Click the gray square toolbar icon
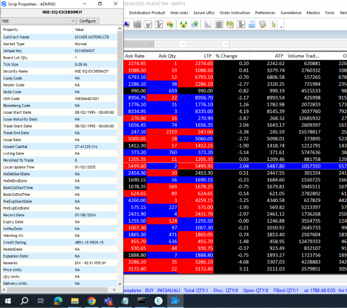347x308 pixels. [x=219, y=24]
